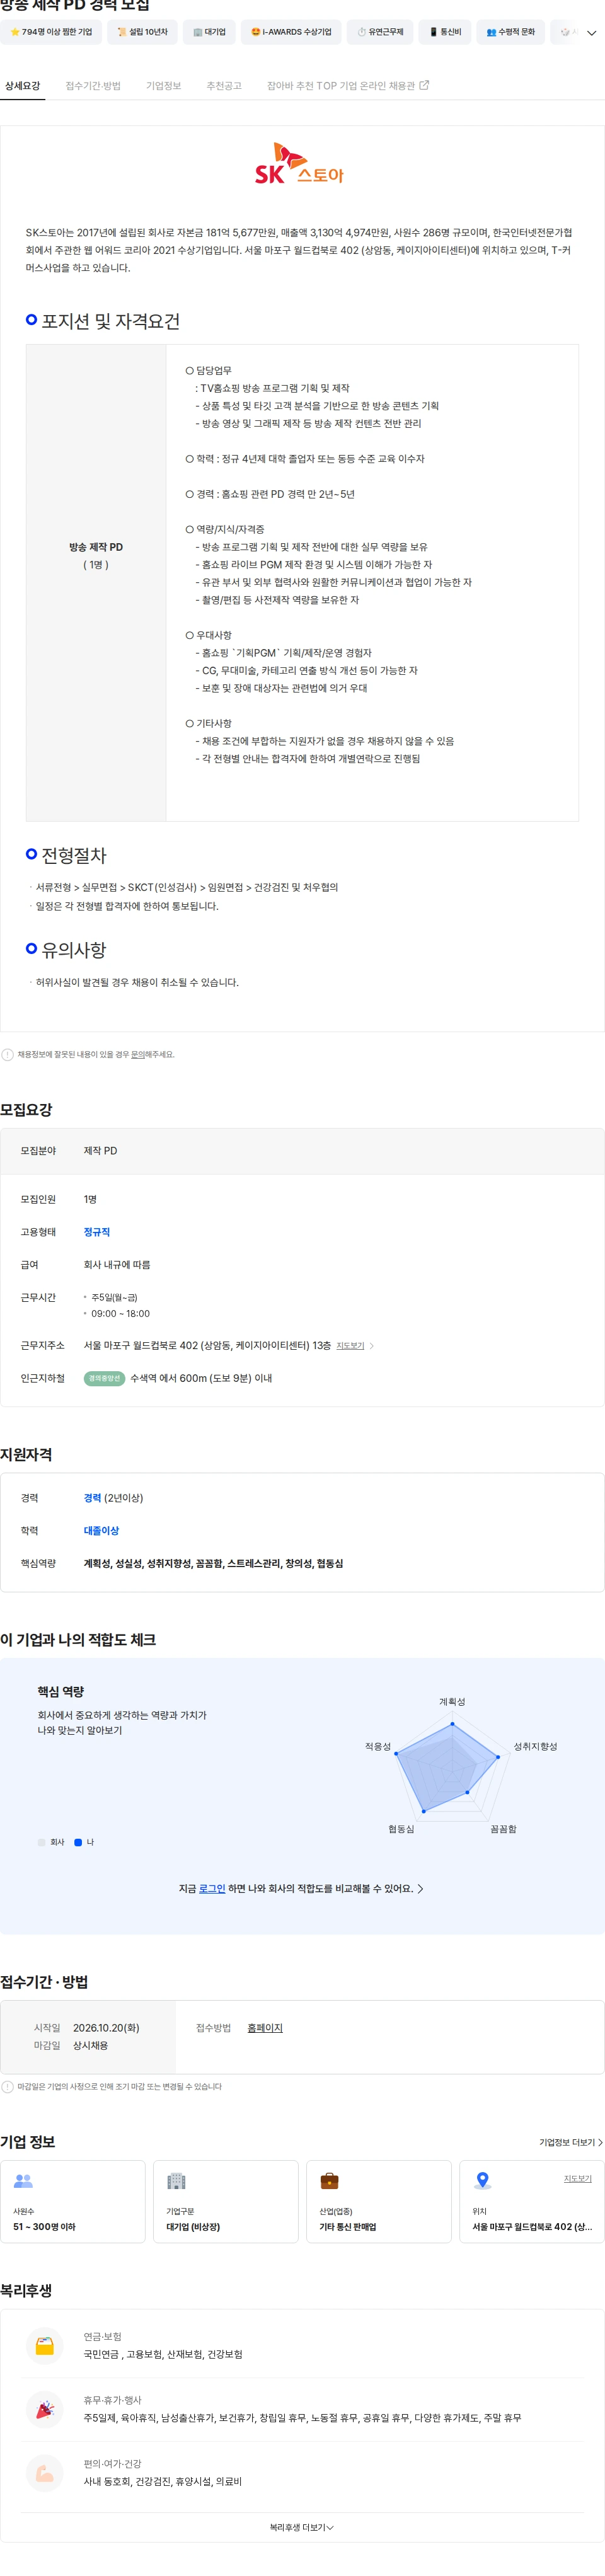Click the 회사 내규에 따름 salary value
The height and width of the screenshot is (2576, 605).
(x=117, y=1265)
